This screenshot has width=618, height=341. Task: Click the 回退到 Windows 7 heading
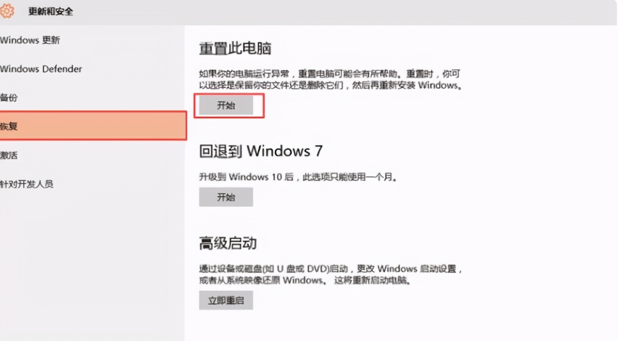pyautogui.click(x=261, y=151)
